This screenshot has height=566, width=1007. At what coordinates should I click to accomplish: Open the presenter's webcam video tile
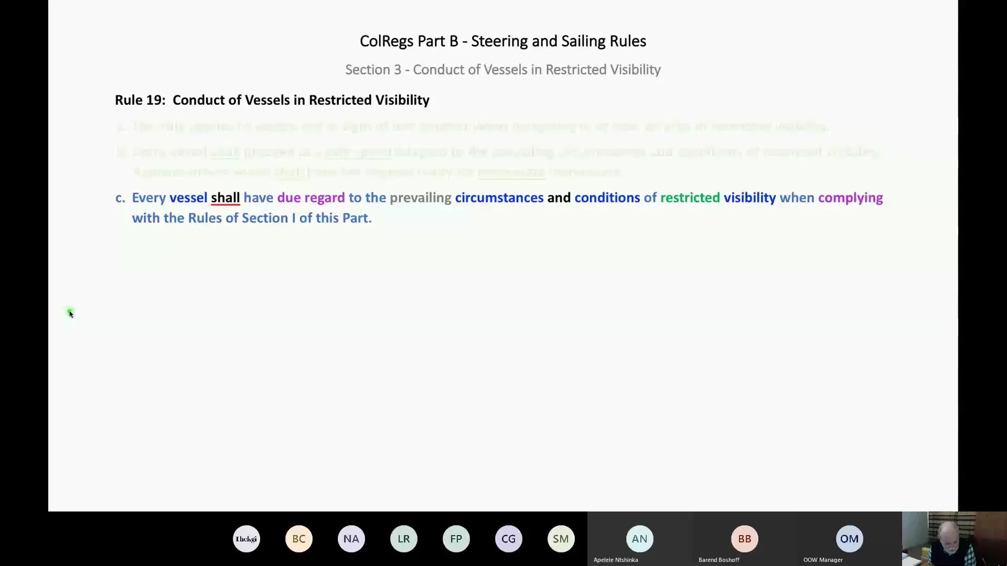tap(955, 539)
